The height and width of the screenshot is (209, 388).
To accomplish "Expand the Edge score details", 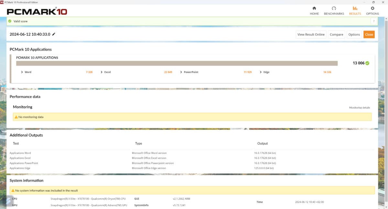I will tap(261, 72).
